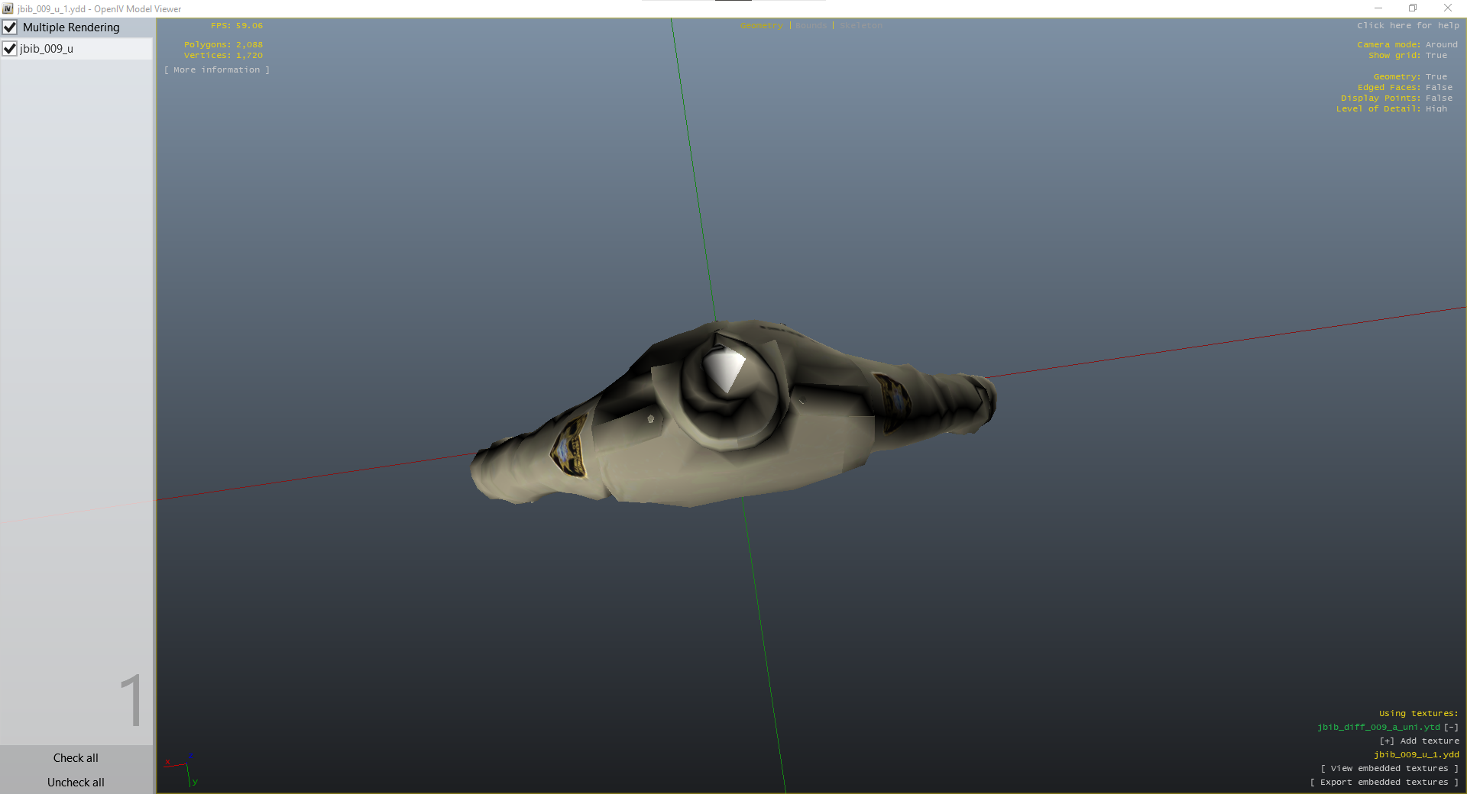Switch to the Skeleton tab
This screenshot has width=1467, height=794.
[x=860, y=26]
